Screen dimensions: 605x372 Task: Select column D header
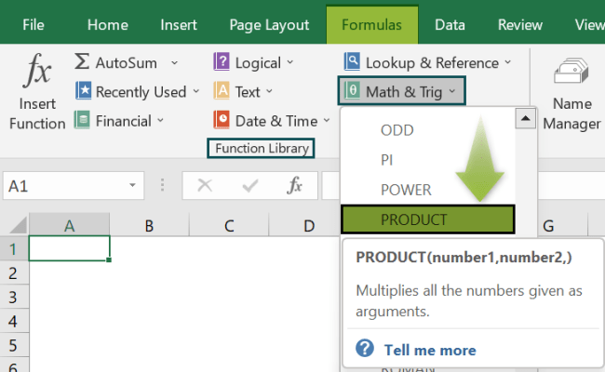[304, 225]
